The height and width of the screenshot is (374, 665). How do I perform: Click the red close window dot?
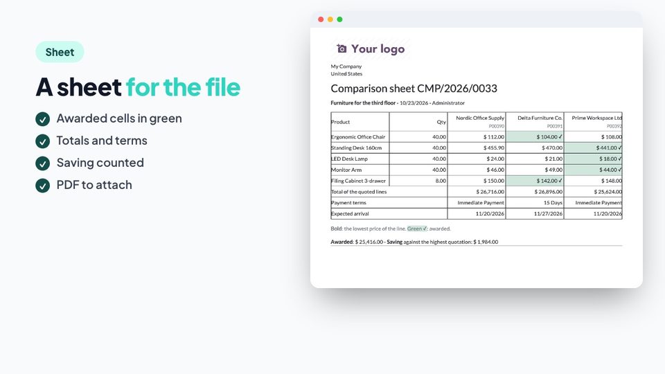point(321,19)
